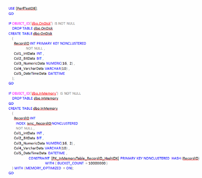Click the GO directly below USE [PerfTestDB]

click(x=11, y=14)
